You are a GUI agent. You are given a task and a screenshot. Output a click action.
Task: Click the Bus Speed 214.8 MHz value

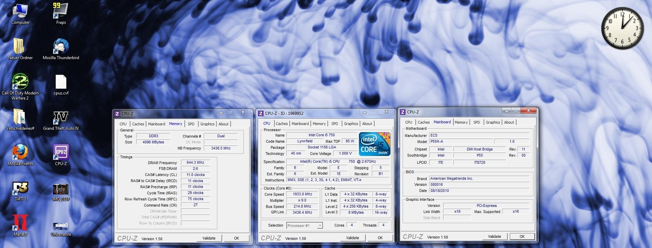302,206
